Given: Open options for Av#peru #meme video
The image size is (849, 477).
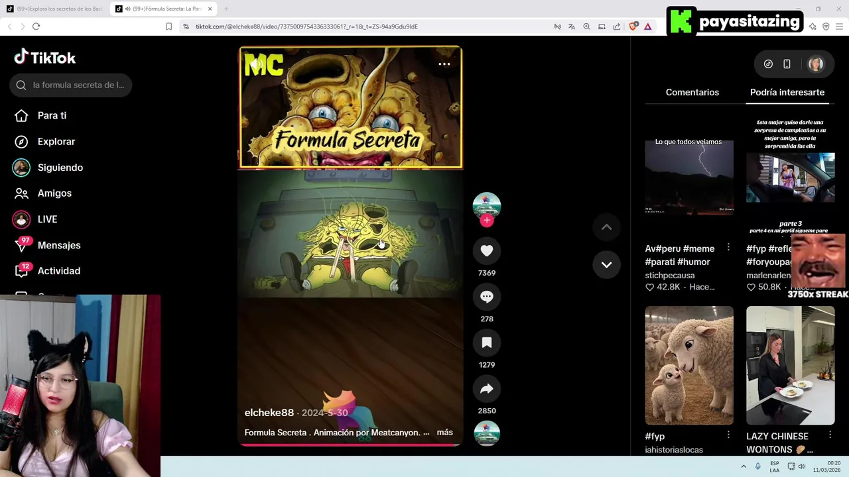Looking at the screenshot, I should [x=728, y=247].
